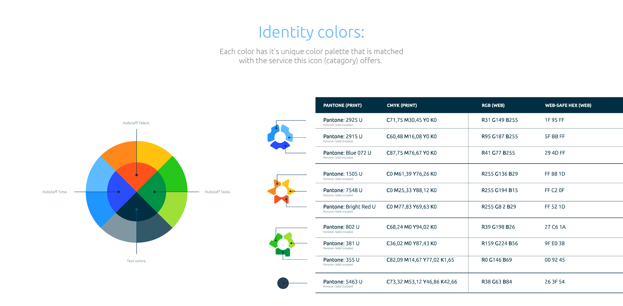Click hex value 5F BB FF

555,136
